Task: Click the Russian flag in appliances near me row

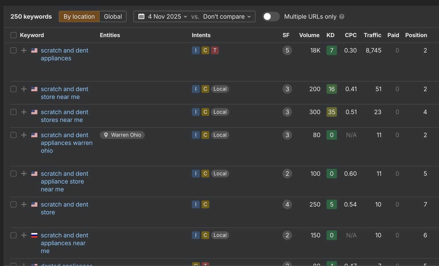Action: pyautogui.click(x=34, y=235)
